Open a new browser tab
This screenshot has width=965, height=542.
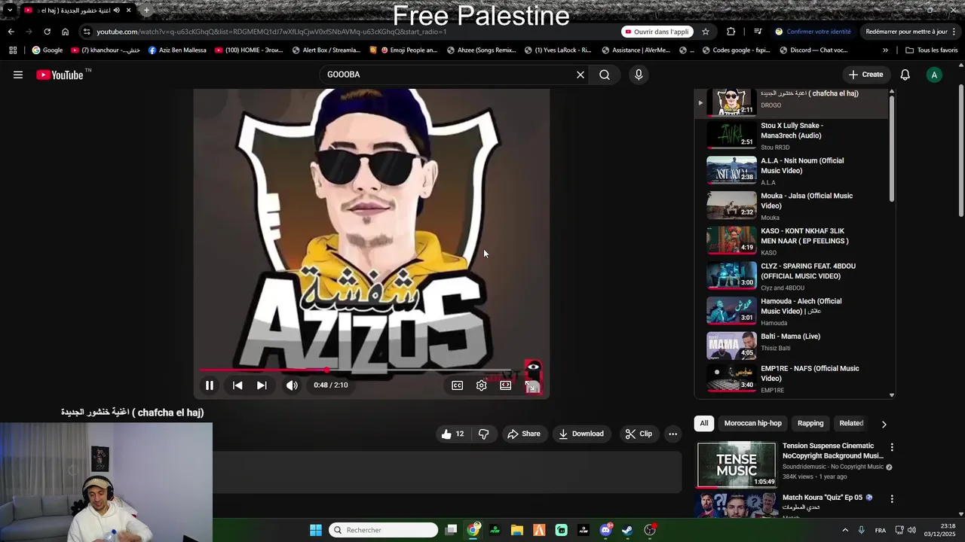tap(146, 11)
